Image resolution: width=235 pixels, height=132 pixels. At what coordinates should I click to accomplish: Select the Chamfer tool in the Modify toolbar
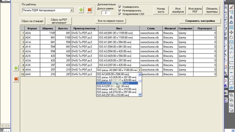tap(231, 77)
